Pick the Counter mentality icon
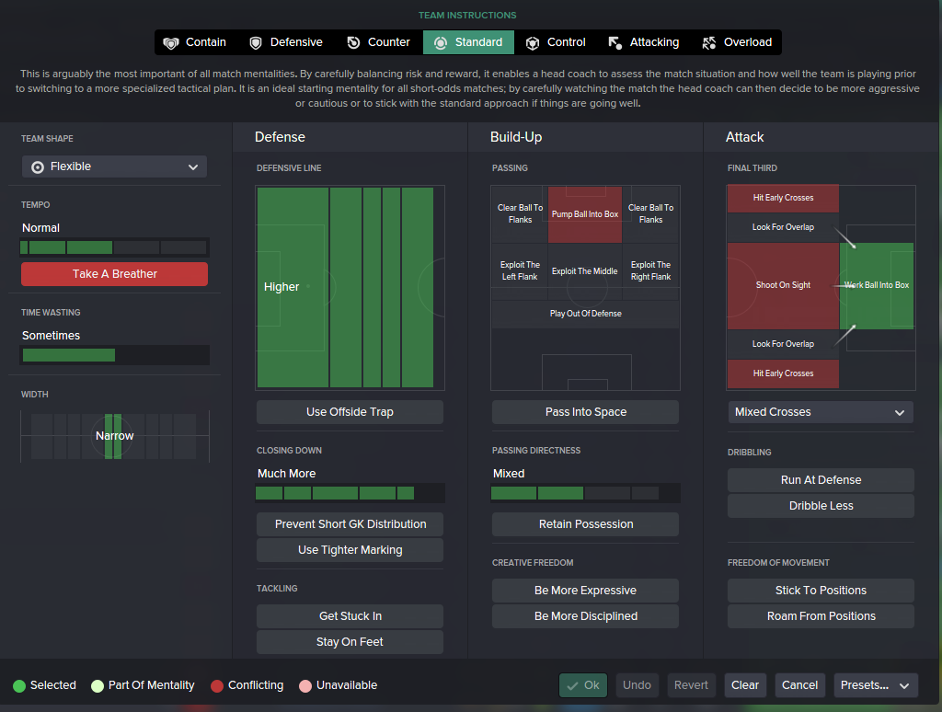Screen dimensions: 942x712 (x=353, y=42)
